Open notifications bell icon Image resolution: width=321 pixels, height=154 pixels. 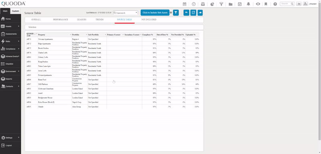tap(248, 4)
